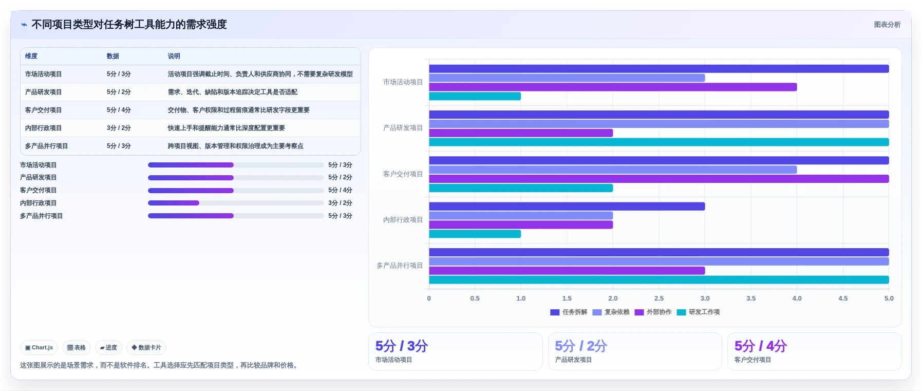This screenshot has height=391, width=922.
Task: Click the 任务拆解 bar for 市场活动项目
Action: [x=659, y=69]
